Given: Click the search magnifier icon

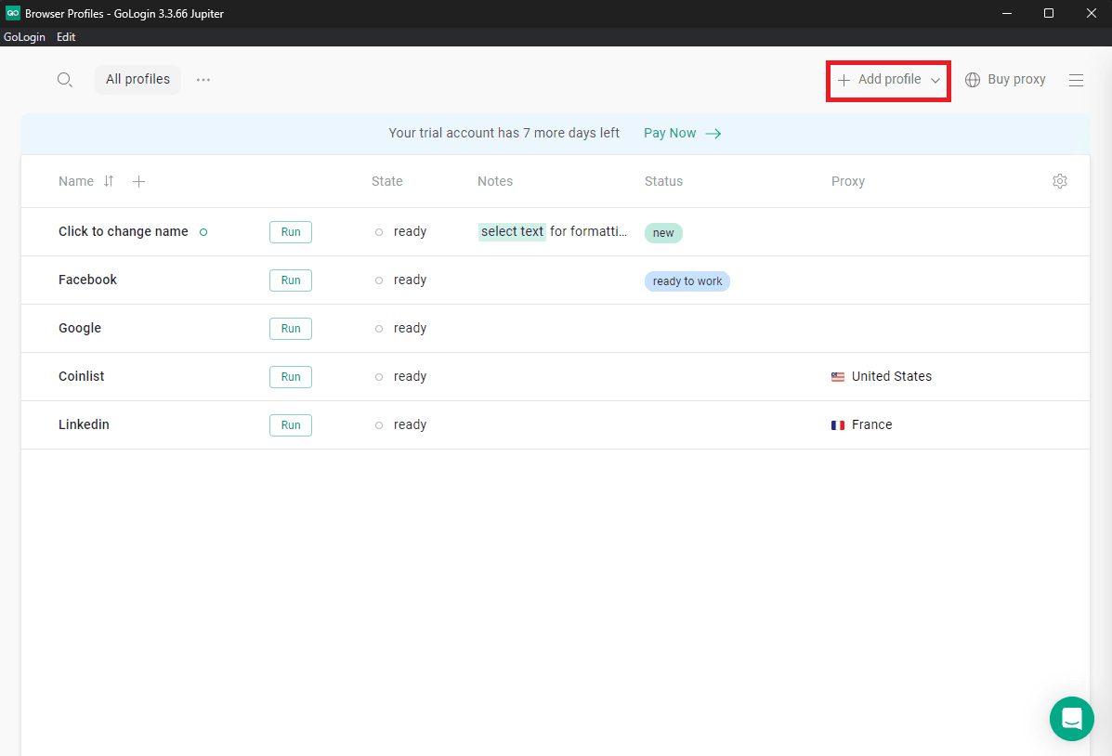Looking at the screenshot, I should pos(64,80).
